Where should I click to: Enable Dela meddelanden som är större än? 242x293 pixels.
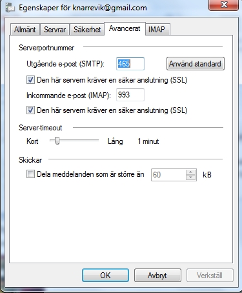[x=30, y=174]
